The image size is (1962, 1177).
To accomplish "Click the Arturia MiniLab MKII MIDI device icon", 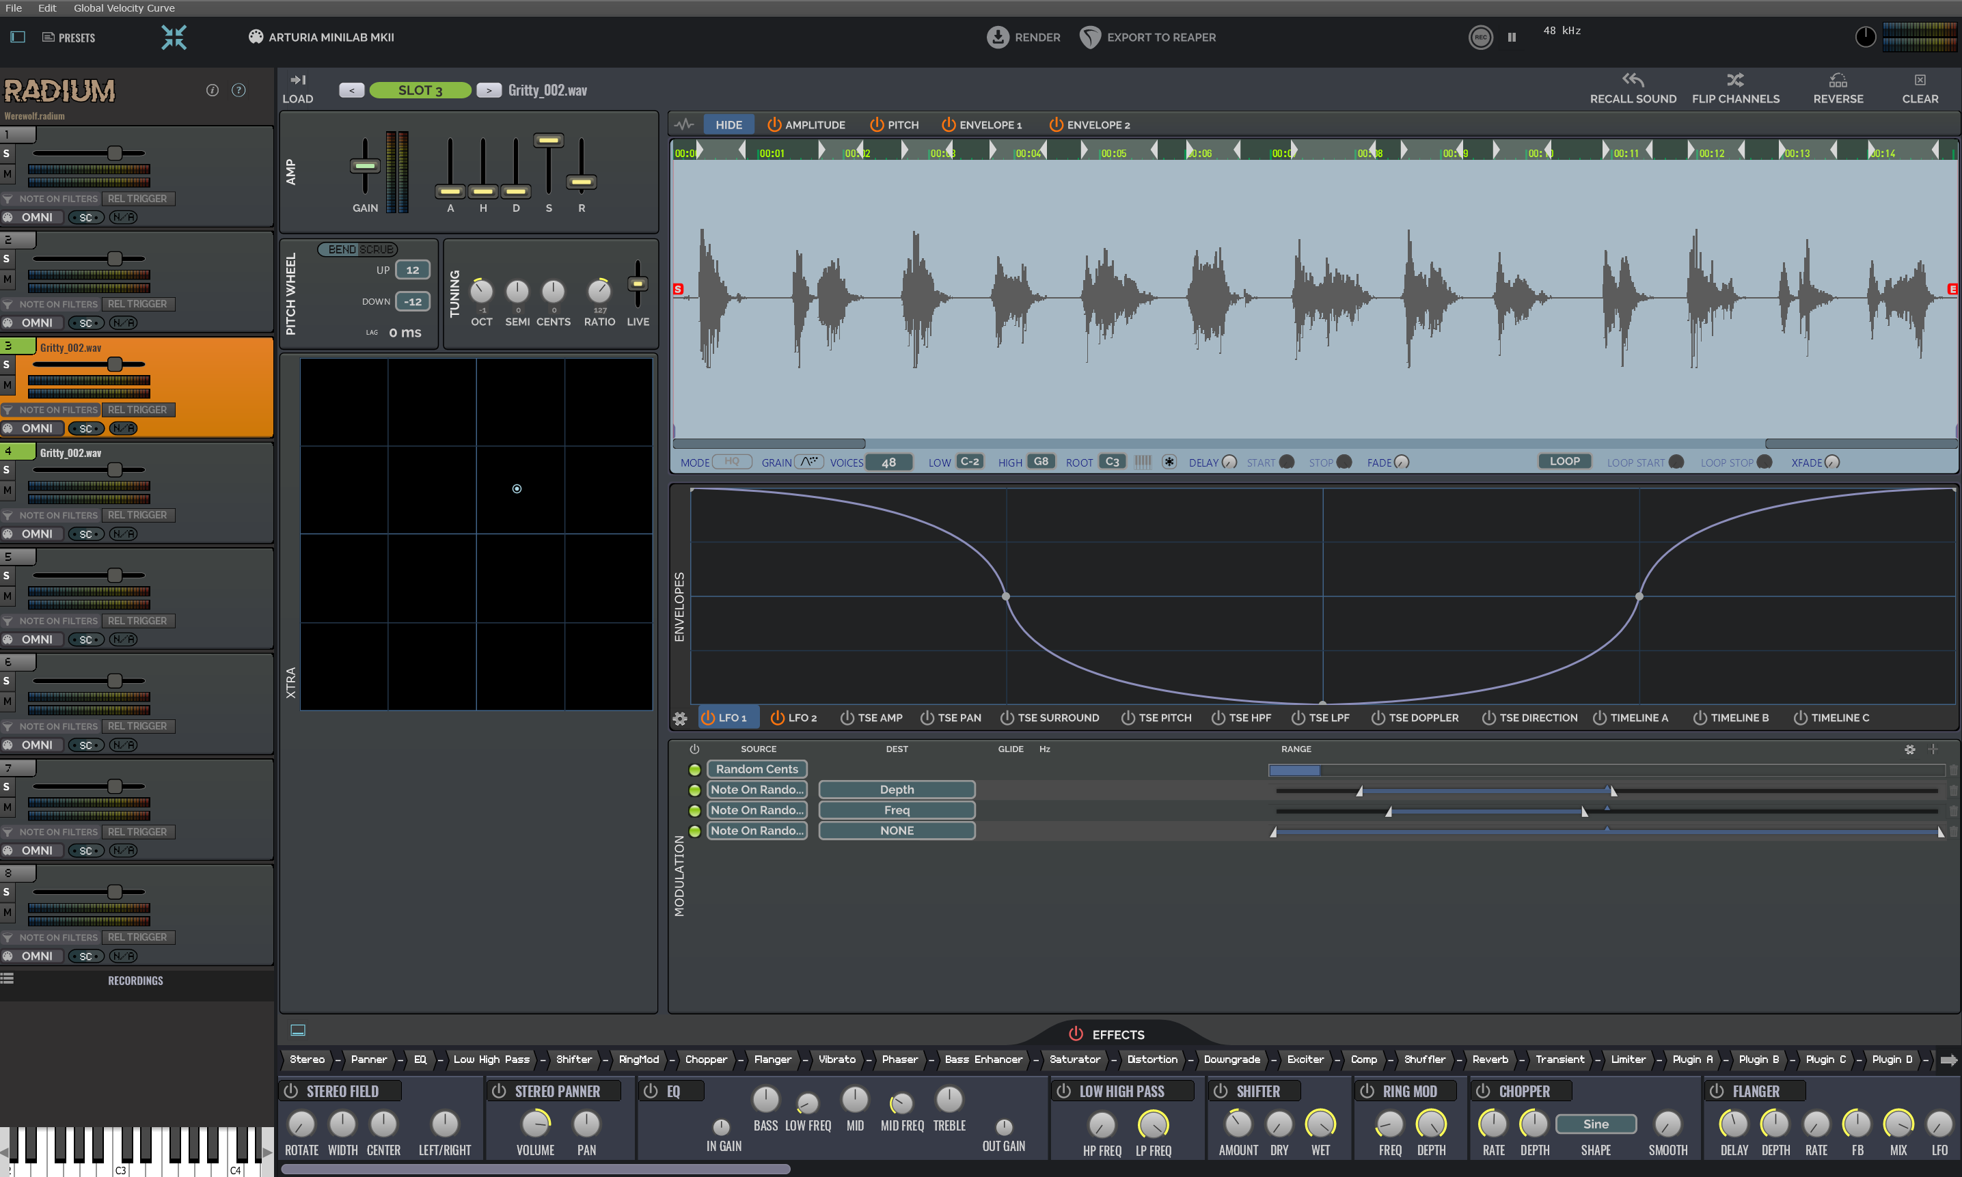I will pos(256,38).
